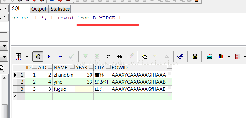The image size is (246, 118).
Task: Click the floppy disk save icon
Action: click(x=195, y=56)
